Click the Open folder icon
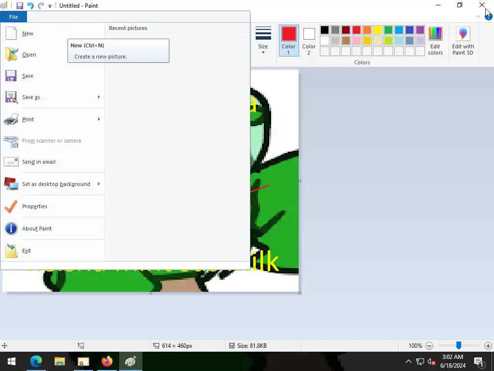The height and width of the screenshot is (371, 494). pos(12,54)
